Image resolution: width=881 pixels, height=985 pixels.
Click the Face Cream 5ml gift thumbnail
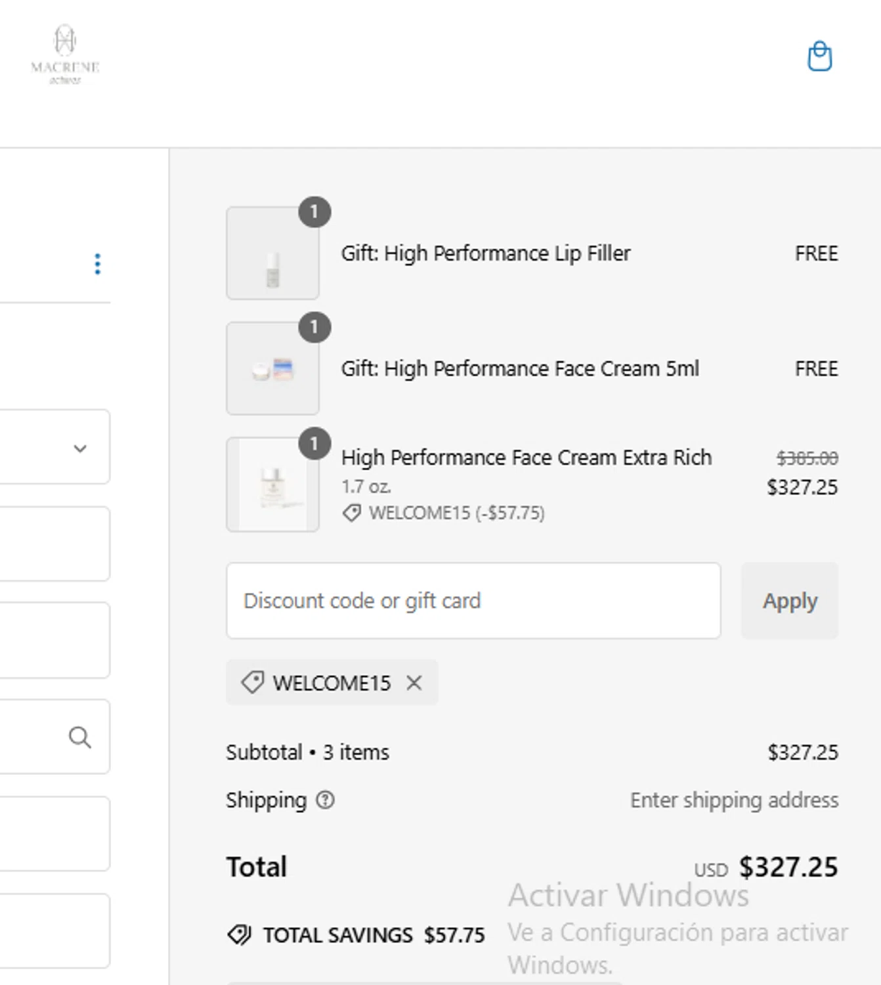coord(272,368)
